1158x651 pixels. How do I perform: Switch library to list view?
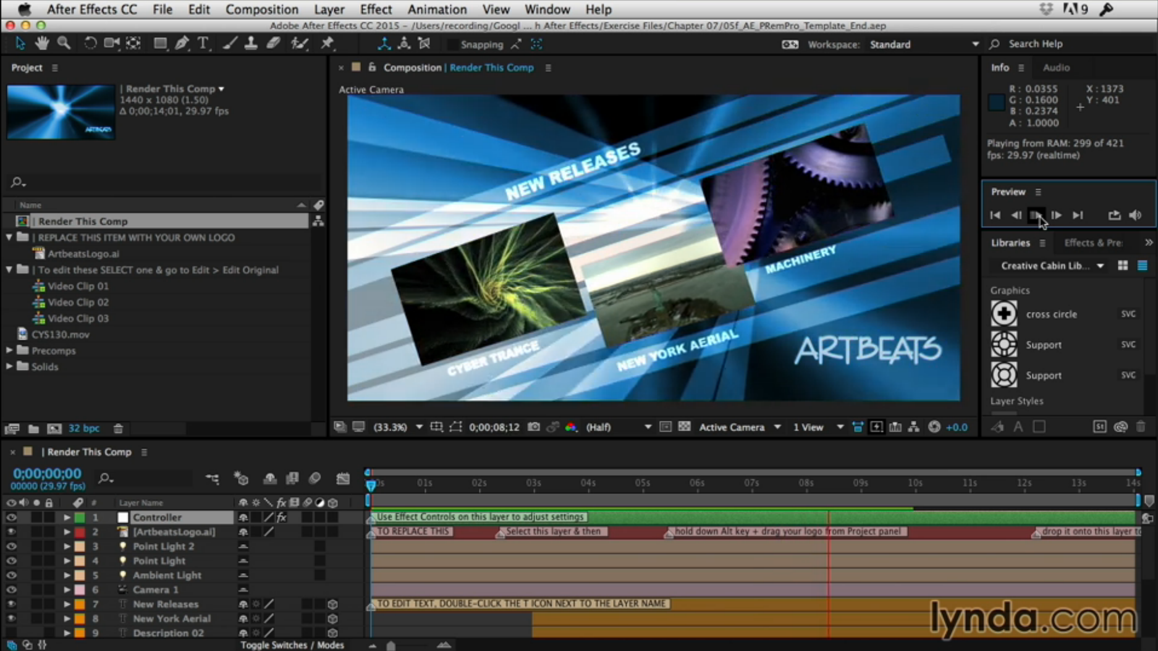click(x=1142, y=266)
